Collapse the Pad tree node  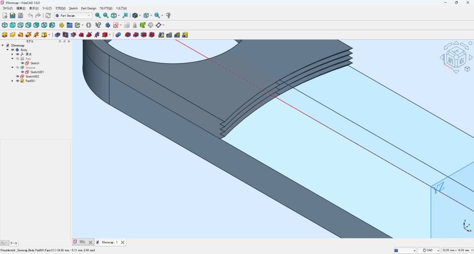pyautogui.click(x=12, y=59)
